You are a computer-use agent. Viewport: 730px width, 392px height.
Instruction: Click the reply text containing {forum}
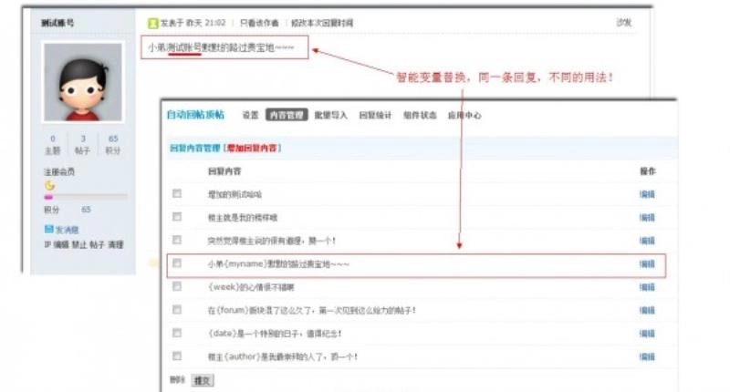311,310
